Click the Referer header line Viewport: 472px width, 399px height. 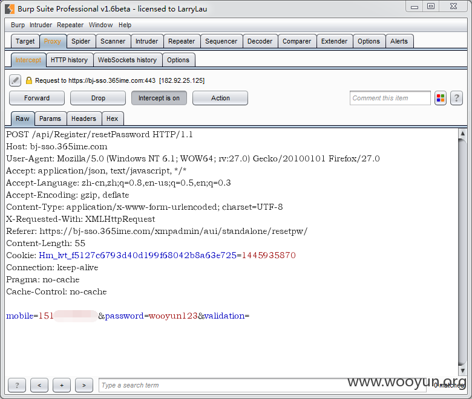(157, 231)
